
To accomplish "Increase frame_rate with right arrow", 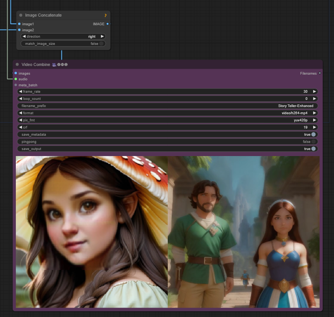I will point(314,91).
